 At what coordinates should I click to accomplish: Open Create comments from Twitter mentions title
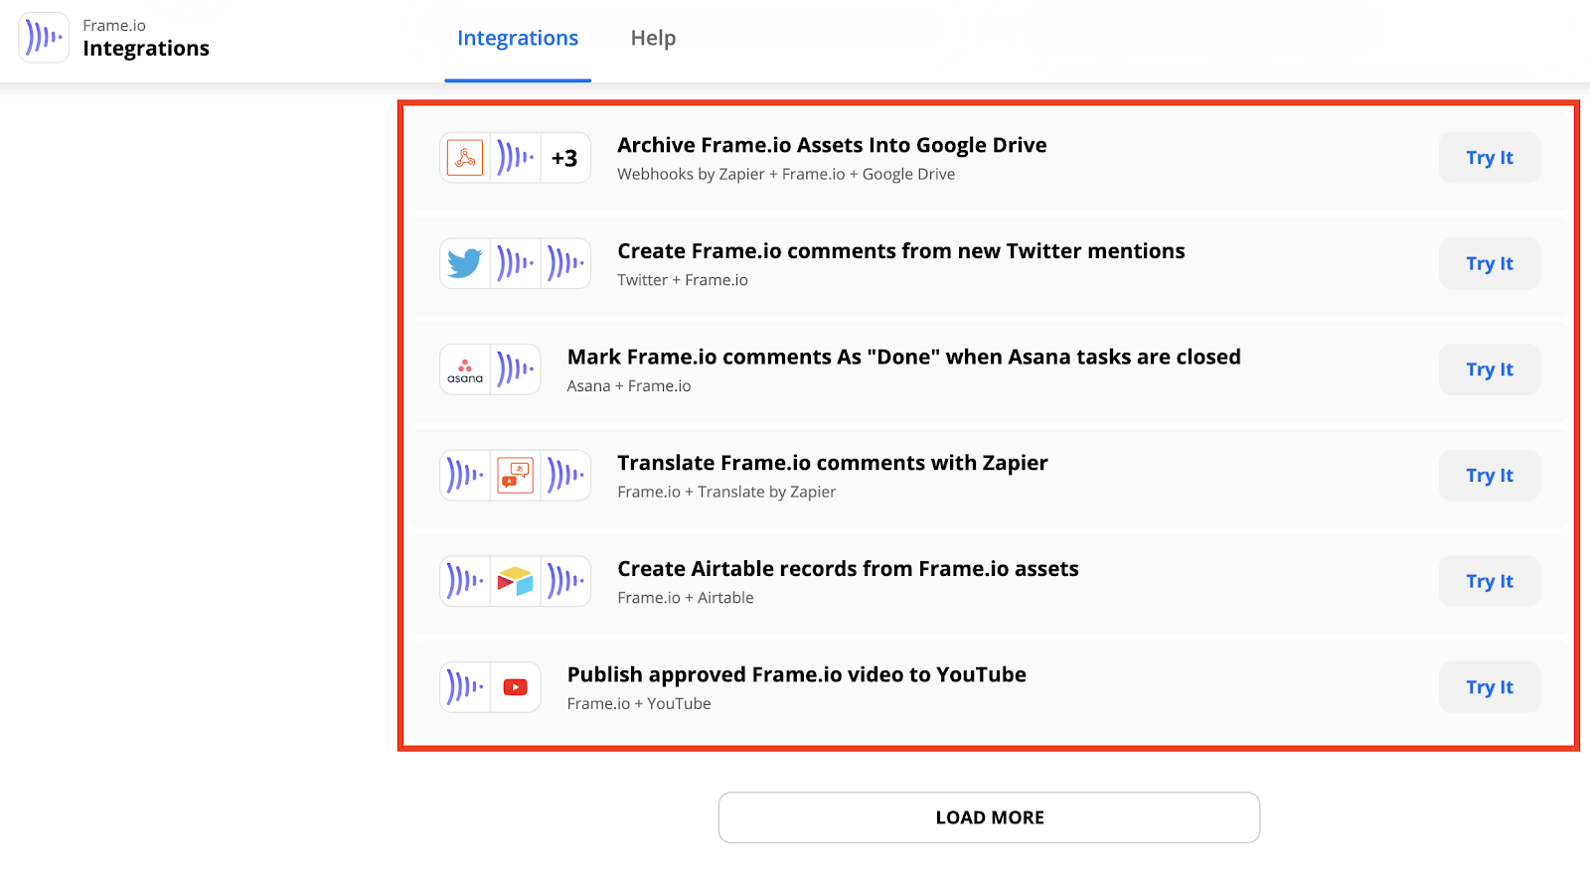point(901,251)
